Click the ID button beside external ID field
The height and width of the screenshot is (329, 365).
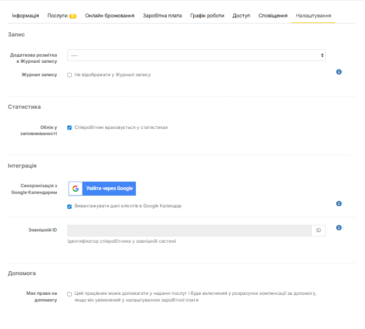point(318,230)
